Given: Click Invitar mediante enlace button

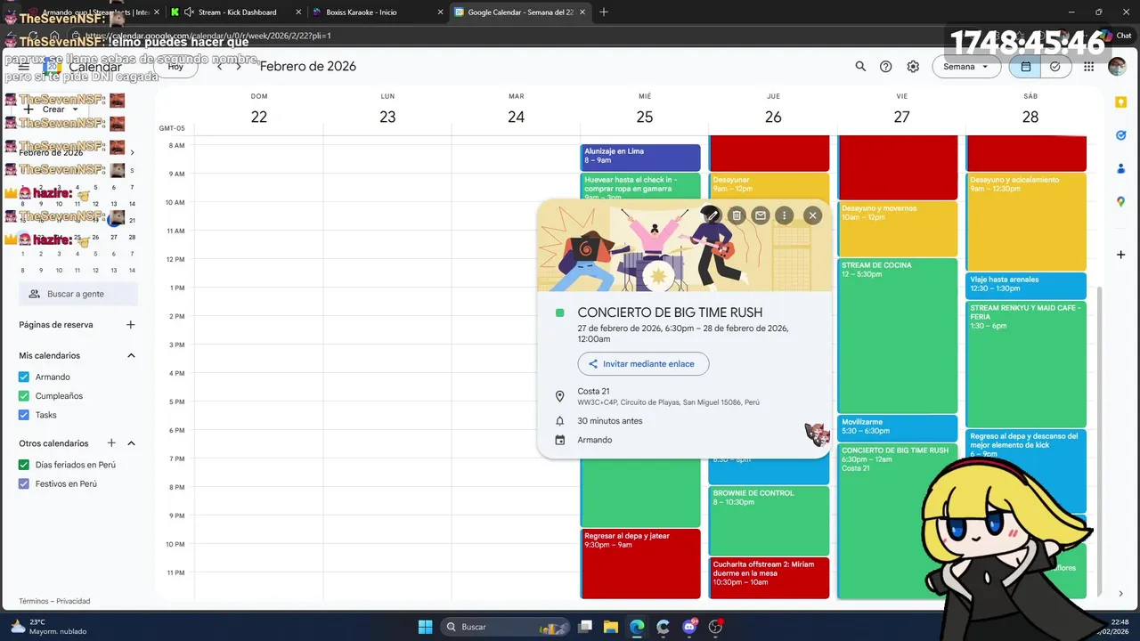Looking at the screenshot, I should (x=643, y=363).
